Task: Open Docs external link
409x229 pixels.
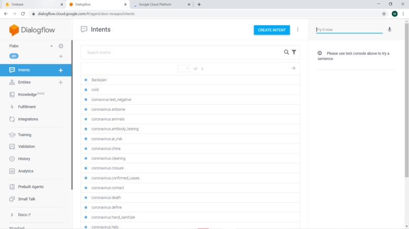Action: (x=24, y=215)
